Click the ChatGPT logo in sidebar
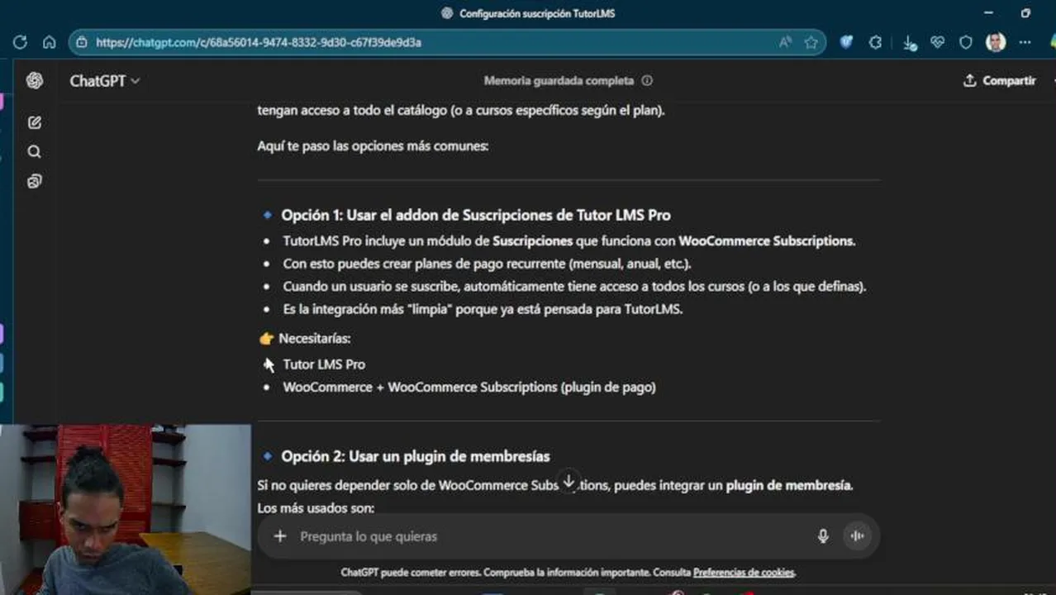The width and height of the screenshot is (1056, 595). (x=34, y=80)
